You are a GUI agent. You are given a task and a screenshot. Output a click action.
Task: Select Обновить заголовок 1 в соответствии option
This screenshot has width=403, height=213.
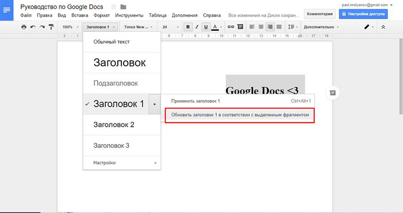(240, 115)
